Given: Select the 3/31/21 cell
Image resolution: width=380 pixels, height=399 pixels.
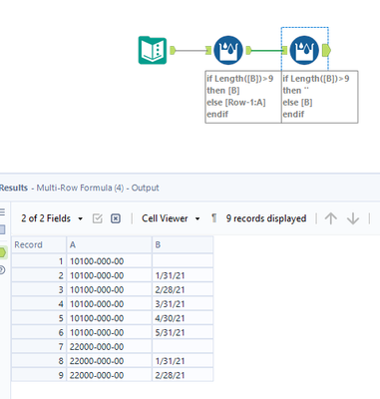Looking at the screenshot, I should tap(183, 304).
